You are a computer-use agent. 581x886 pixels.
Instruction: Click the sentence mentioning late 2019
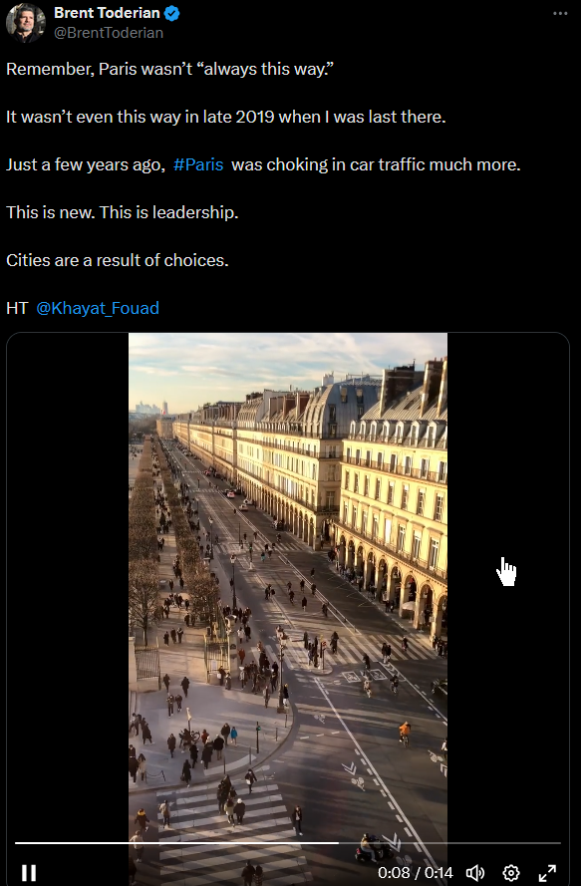point(226,117)
